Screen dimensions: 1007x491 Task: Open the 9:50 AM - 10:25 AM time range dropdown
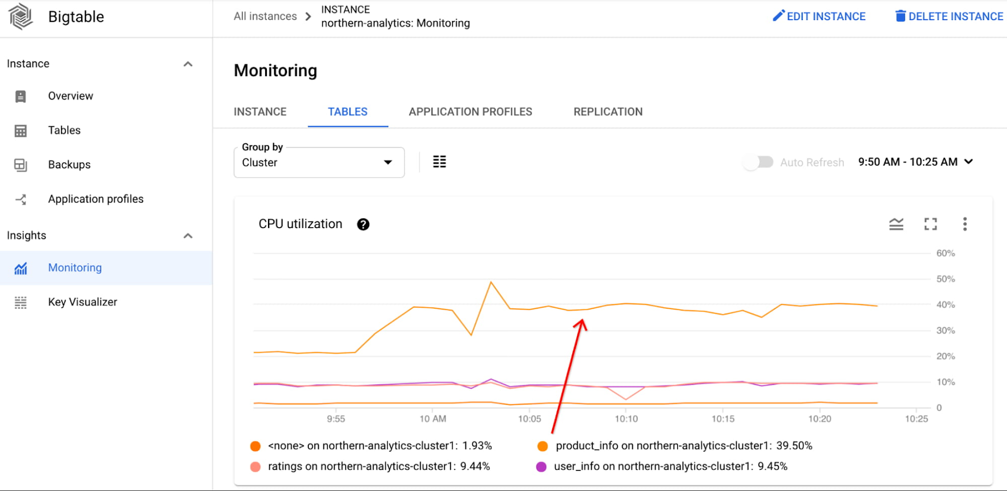pyautogui.click(x=916, y=162)
